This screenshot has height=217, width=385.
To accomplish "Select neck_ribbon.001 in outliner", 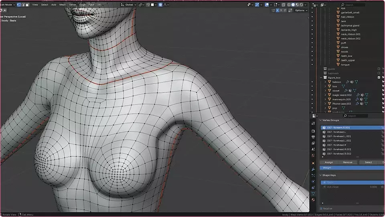I will click(351, 34).
